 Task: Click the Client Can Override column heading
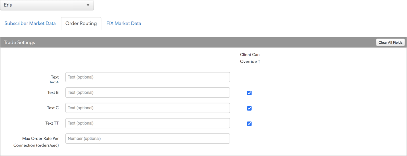(250, 58)
